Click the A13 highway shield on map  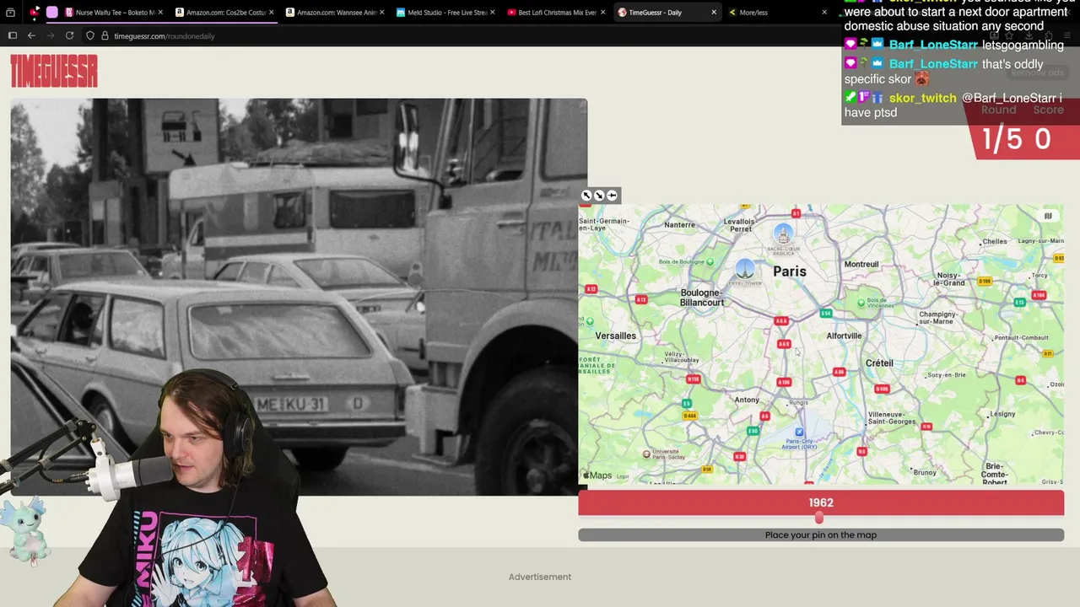tap(641, 300)
